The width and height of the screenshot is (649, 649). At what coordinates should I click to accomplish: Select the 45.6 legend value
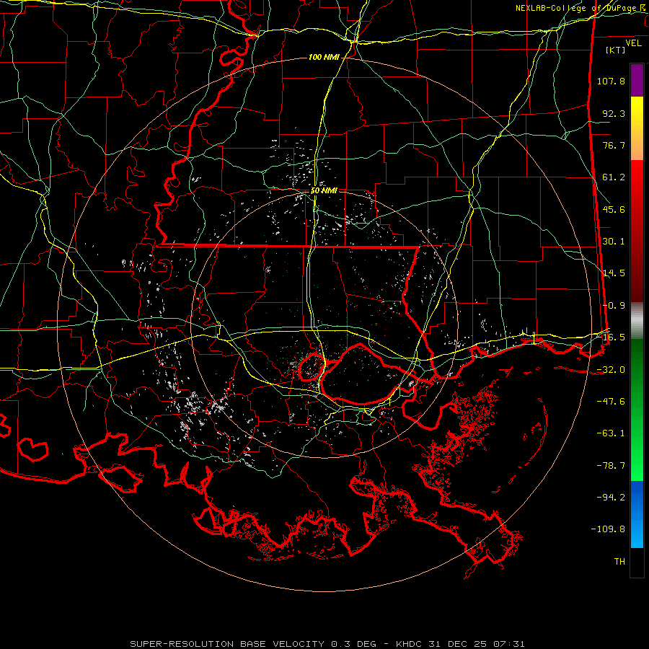tap(614, 209)
